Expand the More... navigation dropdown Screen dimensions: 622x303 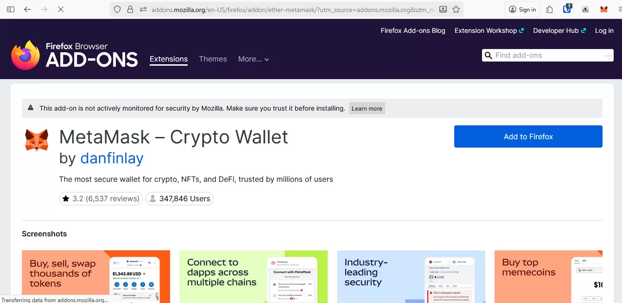(253, 59)
